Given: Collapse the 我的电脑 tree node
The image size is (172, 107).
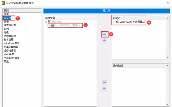Looking at the screenshot, I should click(x=46, y=22).
